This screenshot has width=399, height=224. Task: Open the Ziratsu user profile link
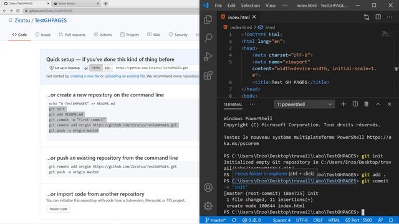(x=22, y=21)
